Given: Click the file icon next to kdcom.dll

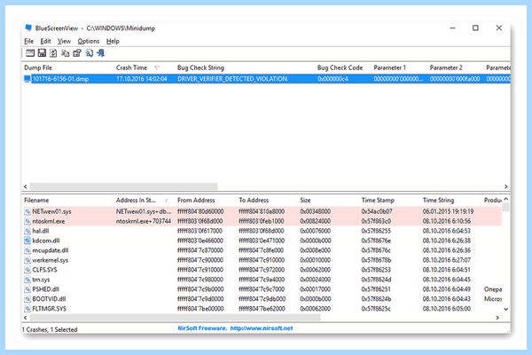Looking at the screenshot, I should tap(27, 241).
